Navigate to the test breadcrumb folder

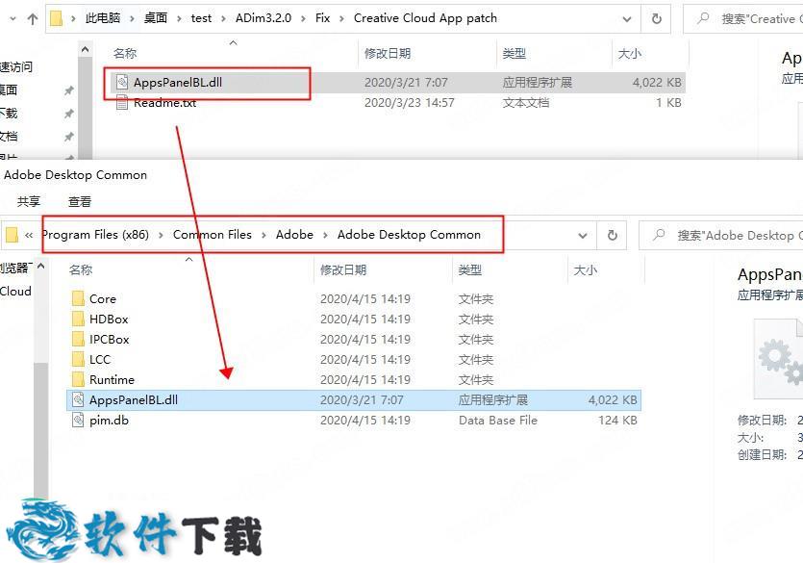tap(201, 18)
